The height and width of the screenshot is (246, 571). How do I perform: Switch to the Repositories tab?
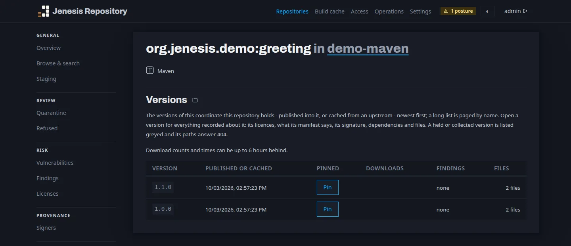[292, 11]
